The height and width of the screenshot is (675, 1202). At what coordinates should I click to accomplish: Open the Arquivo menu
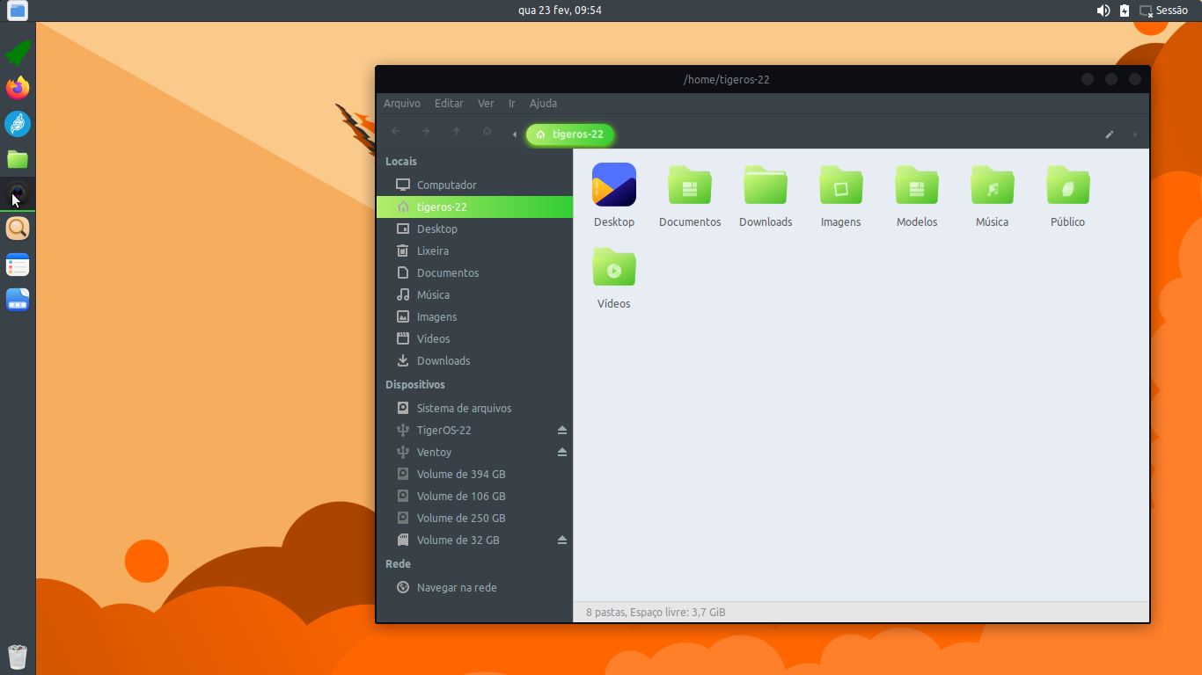(402, 103)
